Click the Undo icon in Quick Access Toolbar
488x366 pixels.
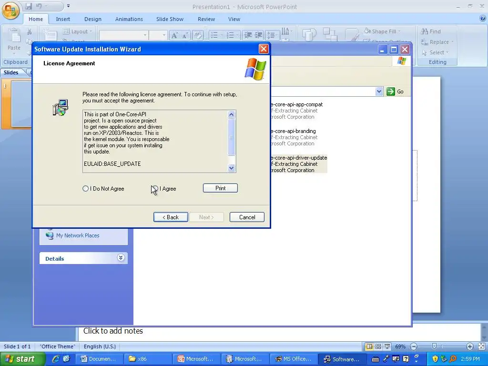pyautogui.click(x=39, y=6)
